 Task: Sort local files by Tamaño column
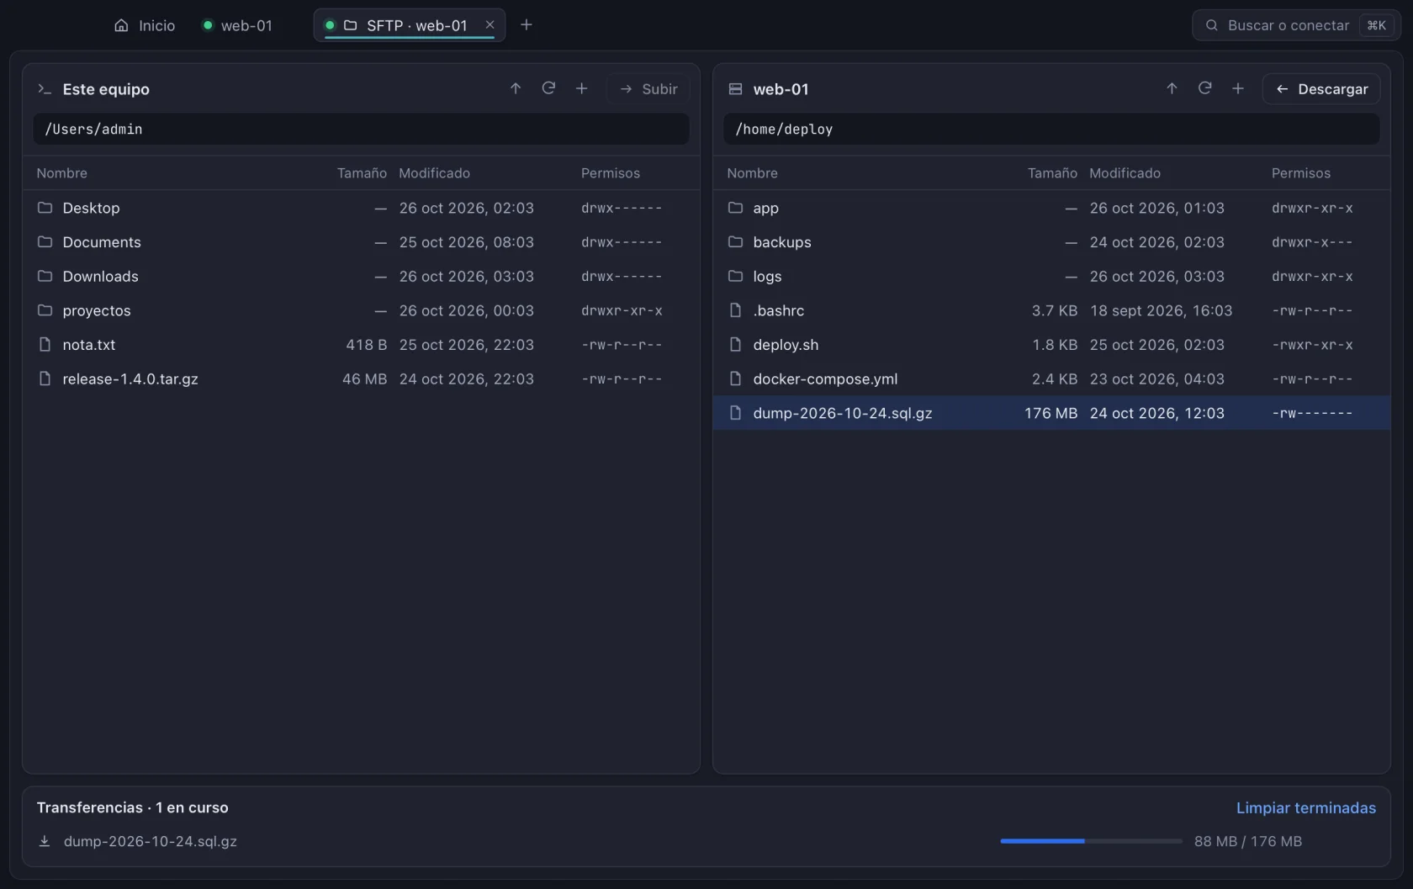click(x=362, y=173)
